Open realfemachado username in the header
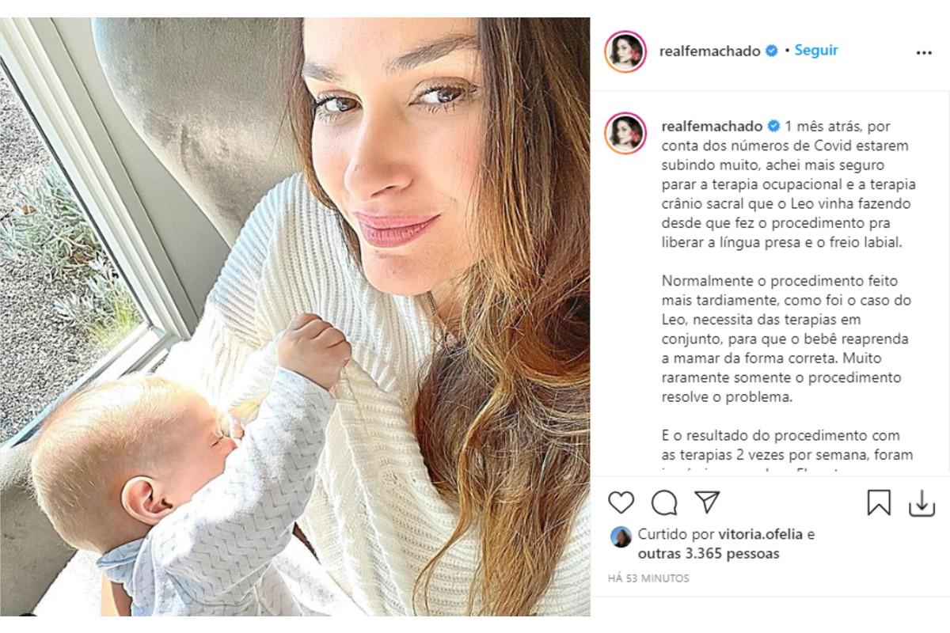This screenshot has height=633, width=950. coord(710,51)
